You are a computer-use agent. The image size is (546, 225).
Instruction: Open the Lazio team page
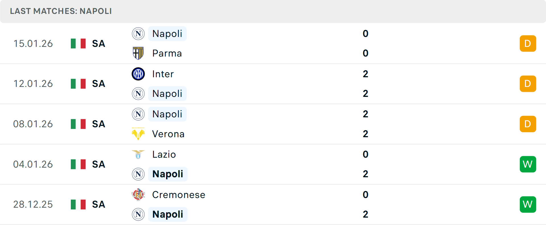[164, 154]
